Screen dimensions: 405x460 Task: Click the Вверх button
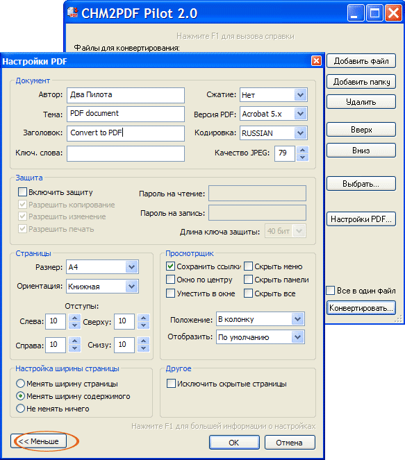click(x=361, y=130)
